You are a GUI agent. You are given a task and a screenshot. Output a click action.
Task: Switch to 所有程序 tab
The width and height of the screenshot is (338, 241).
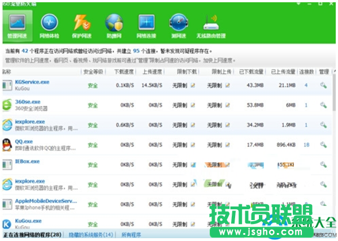click(x=131, y=235)
